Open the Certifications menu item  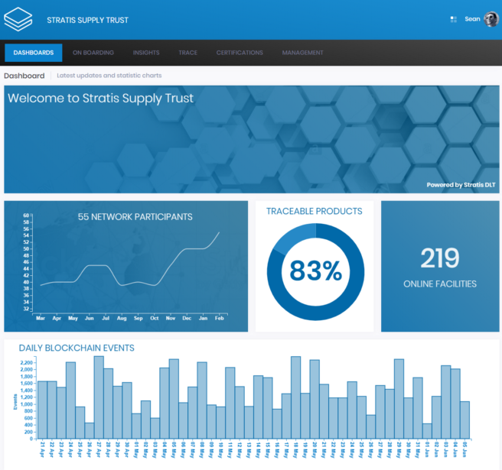(240, 53)
